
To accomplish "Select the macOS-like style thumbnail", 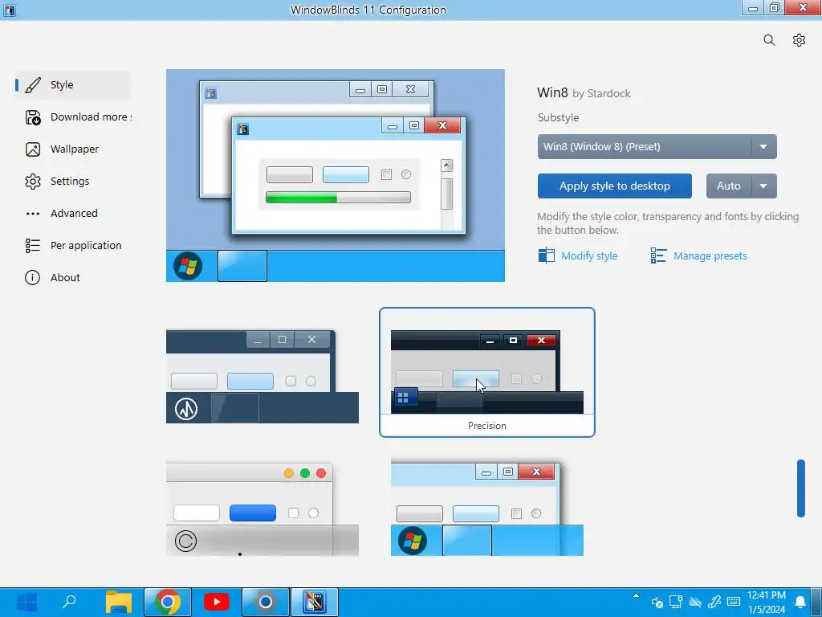I will [262, 509].
